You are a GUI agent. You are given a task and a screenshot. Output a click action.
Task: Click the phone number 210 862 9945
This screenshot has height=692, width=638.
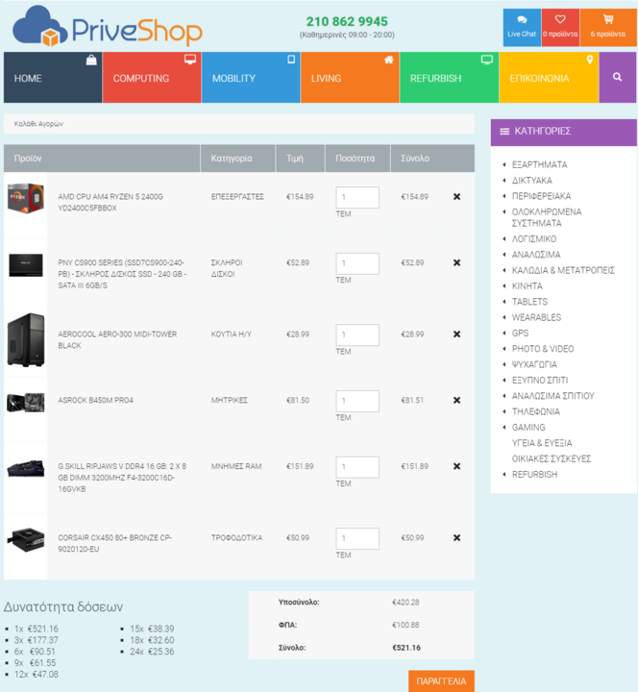[x=347, y=21]
